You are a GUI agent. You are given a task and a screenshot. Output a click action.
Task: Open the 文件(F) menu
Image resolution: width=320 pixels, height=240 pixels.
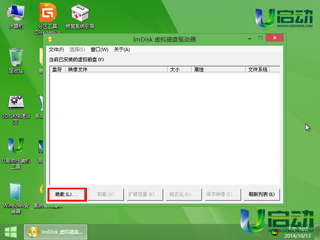pyautogui.click(x=57, y=50)
